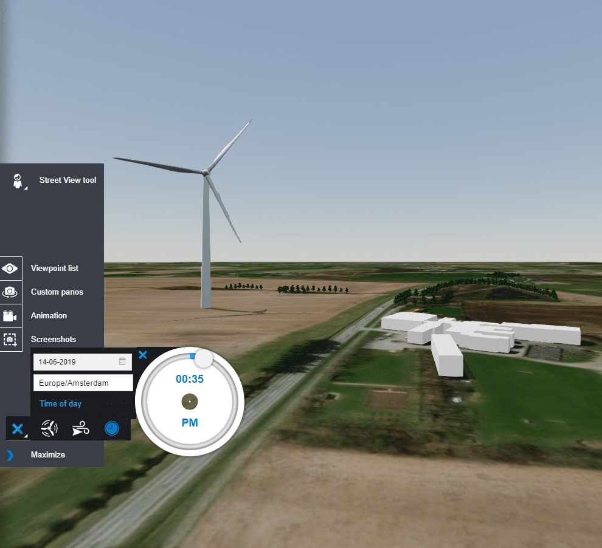602x548 pixels.
Task: Click the blue X tools toggle button
Action: pos(18,428)
